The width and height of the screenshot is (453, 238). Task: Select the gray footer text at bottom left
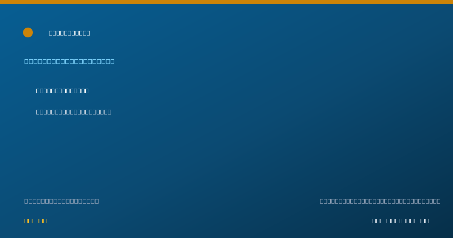pos(62,201)
